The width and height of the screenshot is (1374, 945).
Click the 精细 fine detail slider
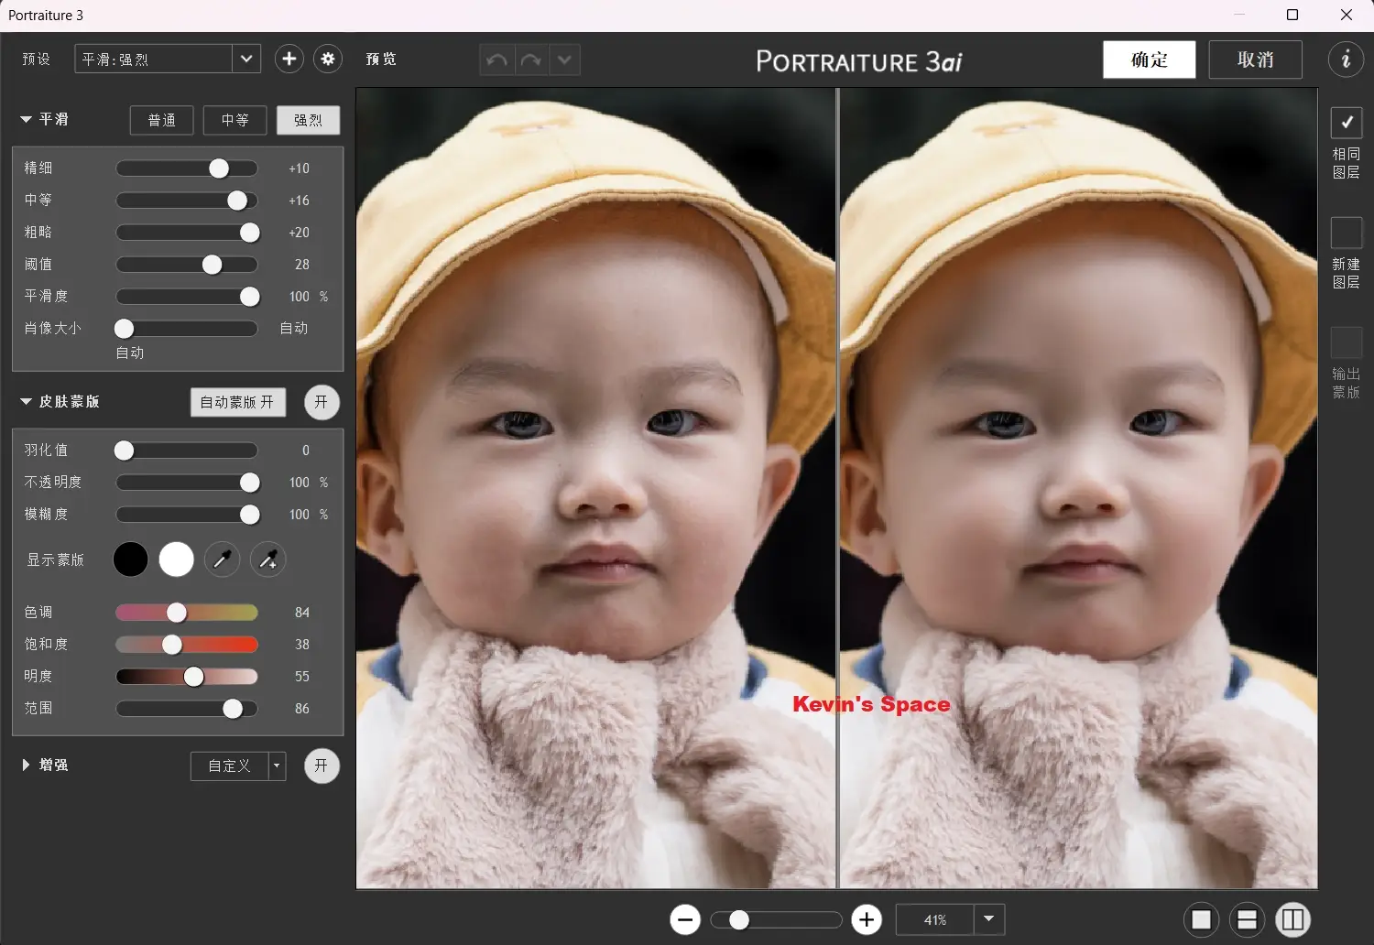(187, 168)
